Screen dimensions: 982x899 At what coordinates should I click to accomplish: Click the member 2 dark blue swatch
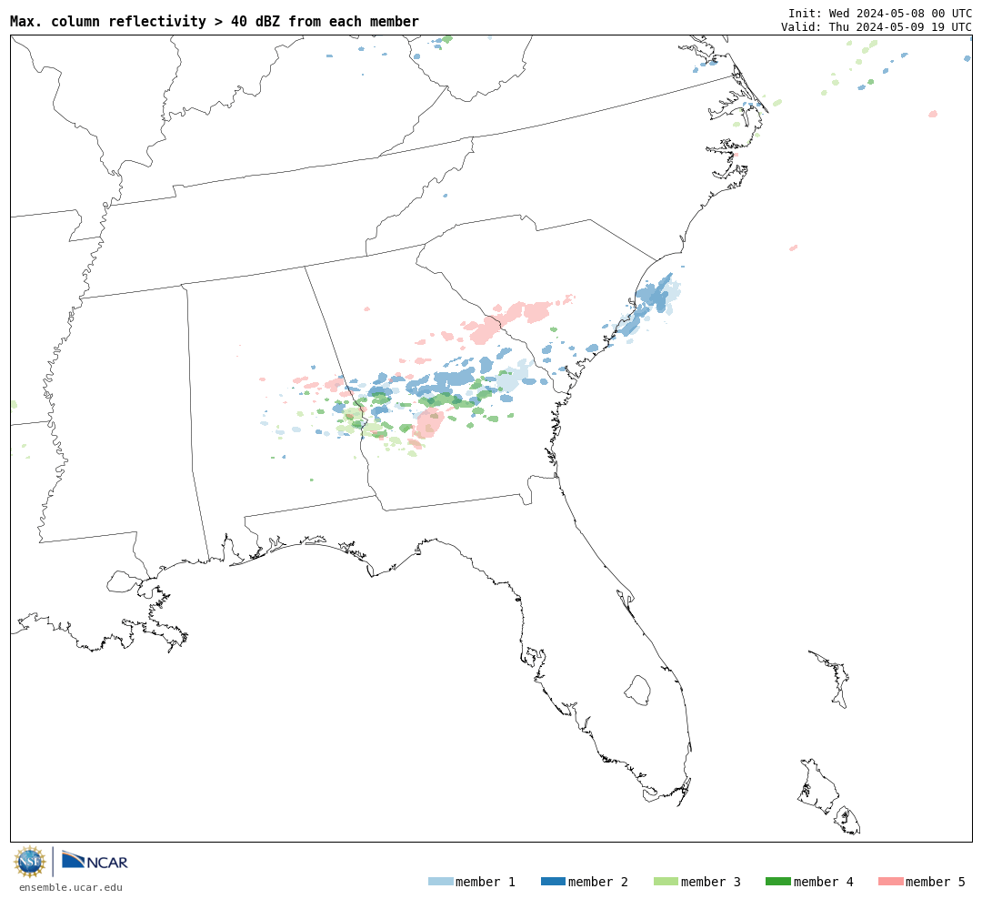pos(553,882)
